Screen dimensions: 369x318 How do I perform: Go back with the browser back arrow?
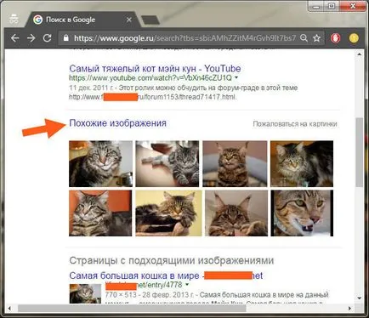(x=14, y=38)
